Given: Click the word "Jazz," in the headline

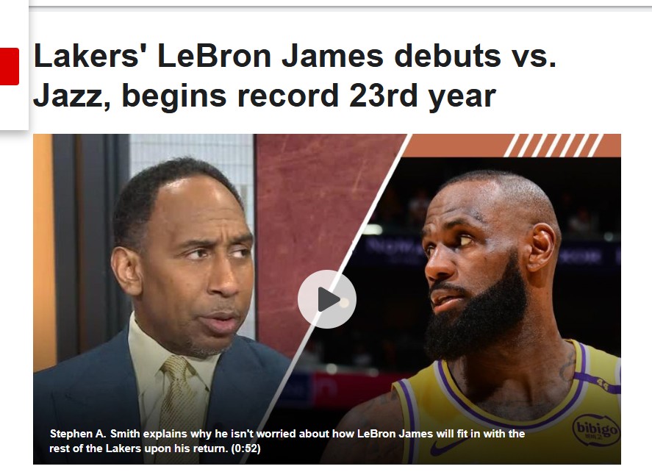Looking at the screenshot, I should click(72, 96).
